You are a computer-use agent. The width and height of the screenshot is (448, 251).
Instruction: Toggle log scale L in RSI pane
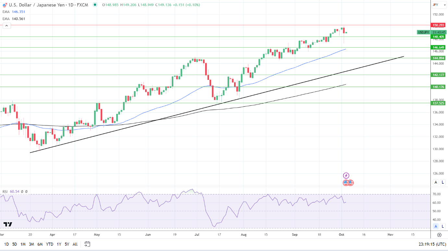(x=443, y=226)
